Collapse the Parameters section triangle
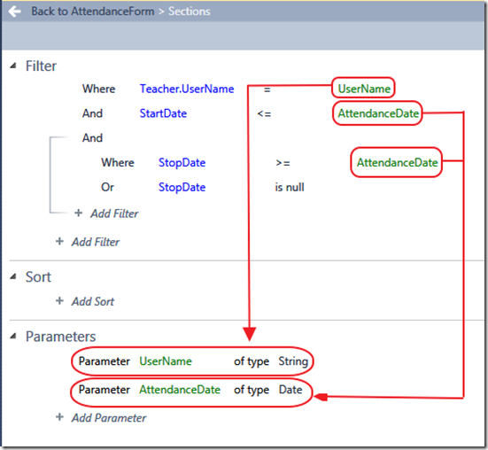 (x=13, y=336)
